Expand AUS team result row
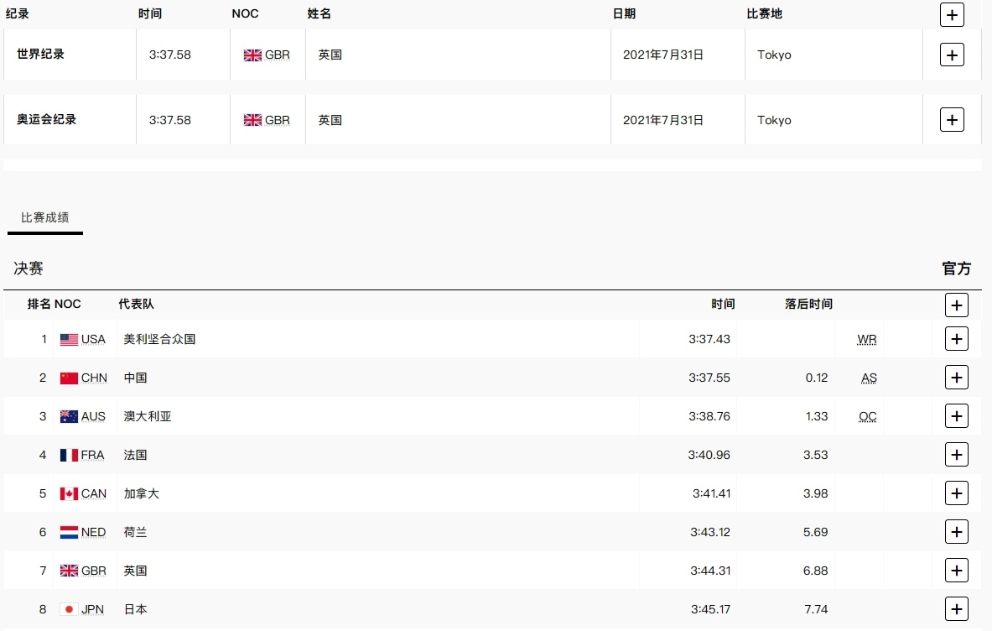 pyautogui.click(x=957, y=416)
